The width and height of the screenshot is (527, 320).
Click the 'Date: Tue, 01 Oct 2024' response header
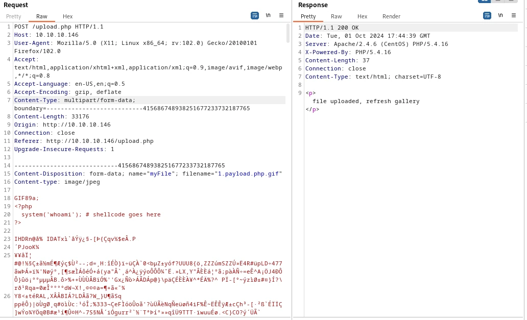click(x=368, y=36)
